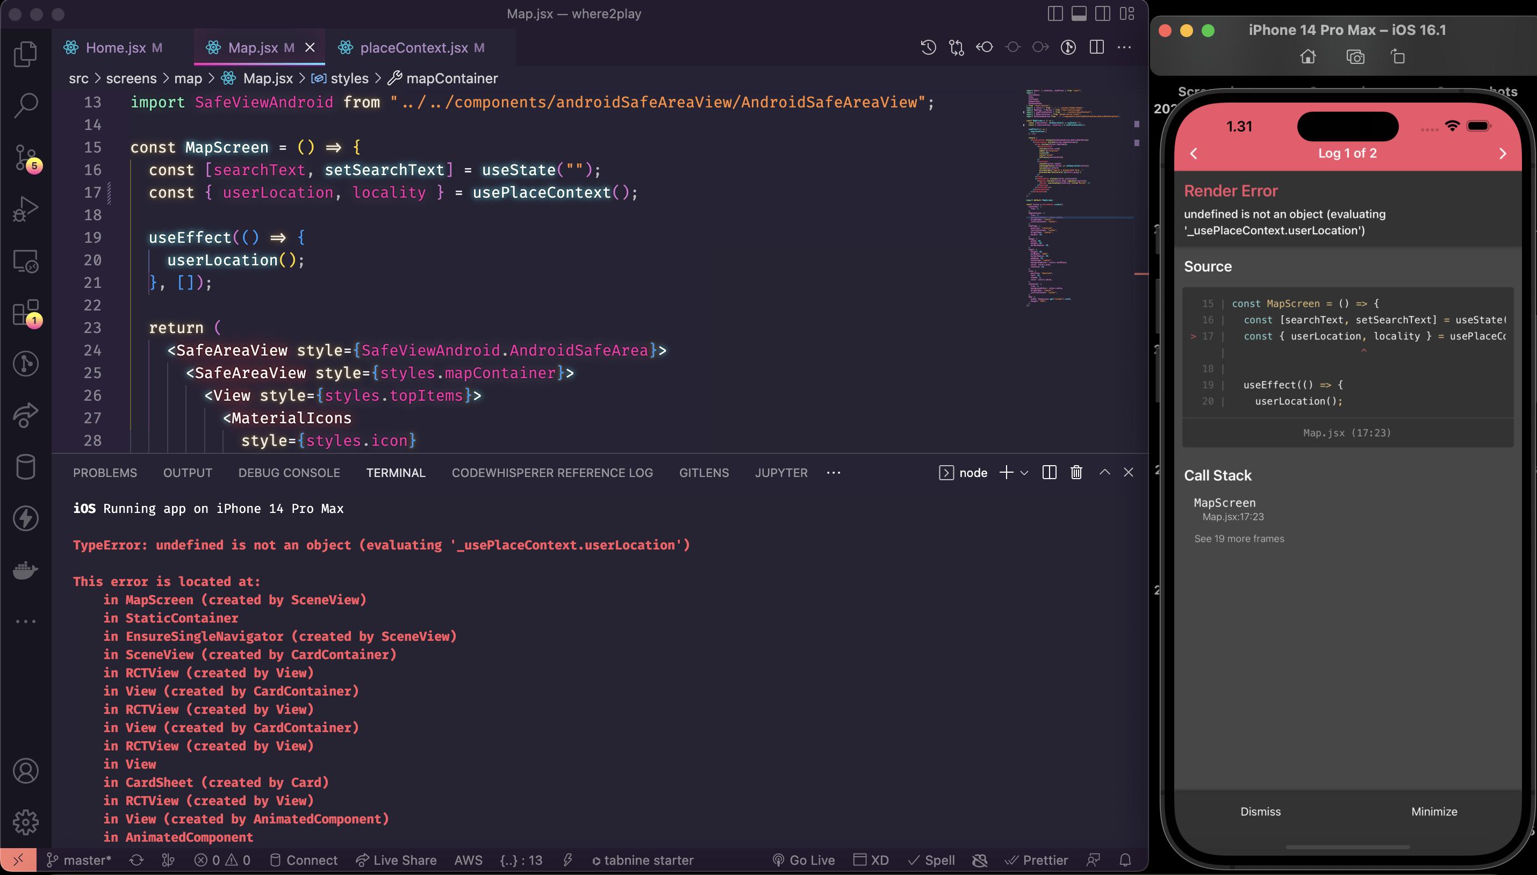Open JUPYTER panel tab
The width and height of the screenshot is (1537, 875).
781,473
